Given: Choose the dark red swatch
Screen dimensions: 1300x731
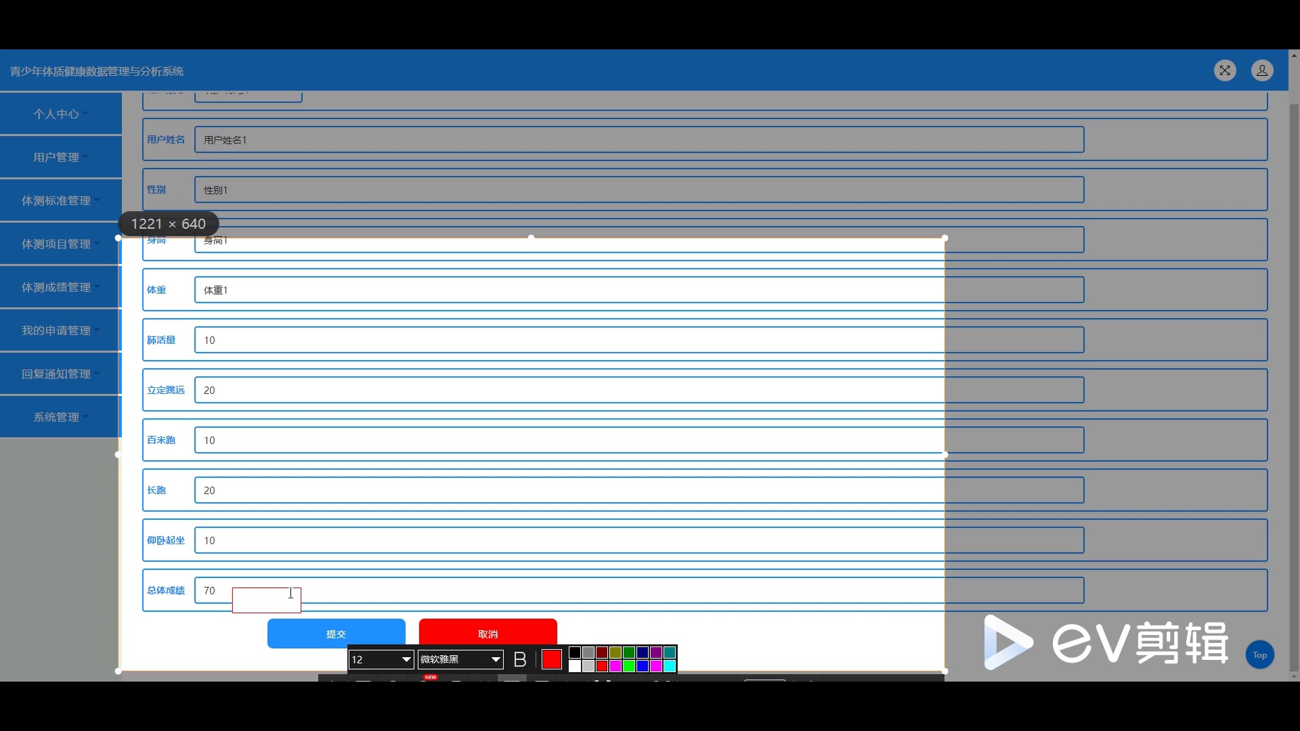Looking at the screenshot, I should [602, 652].
